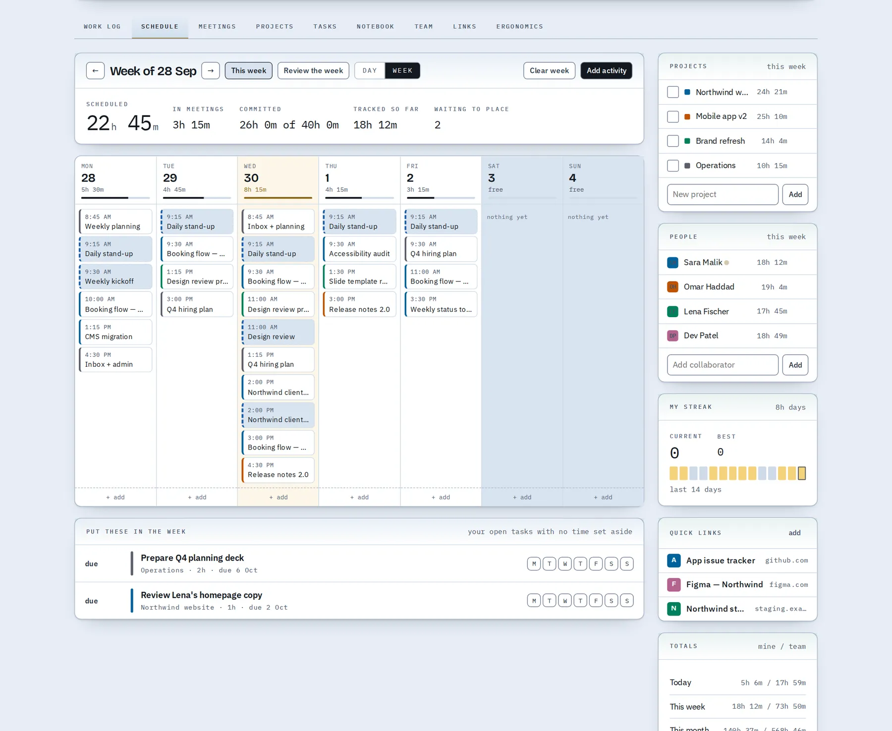Focus the New project input field
This screenshot has width=892, height=731.
723,195
